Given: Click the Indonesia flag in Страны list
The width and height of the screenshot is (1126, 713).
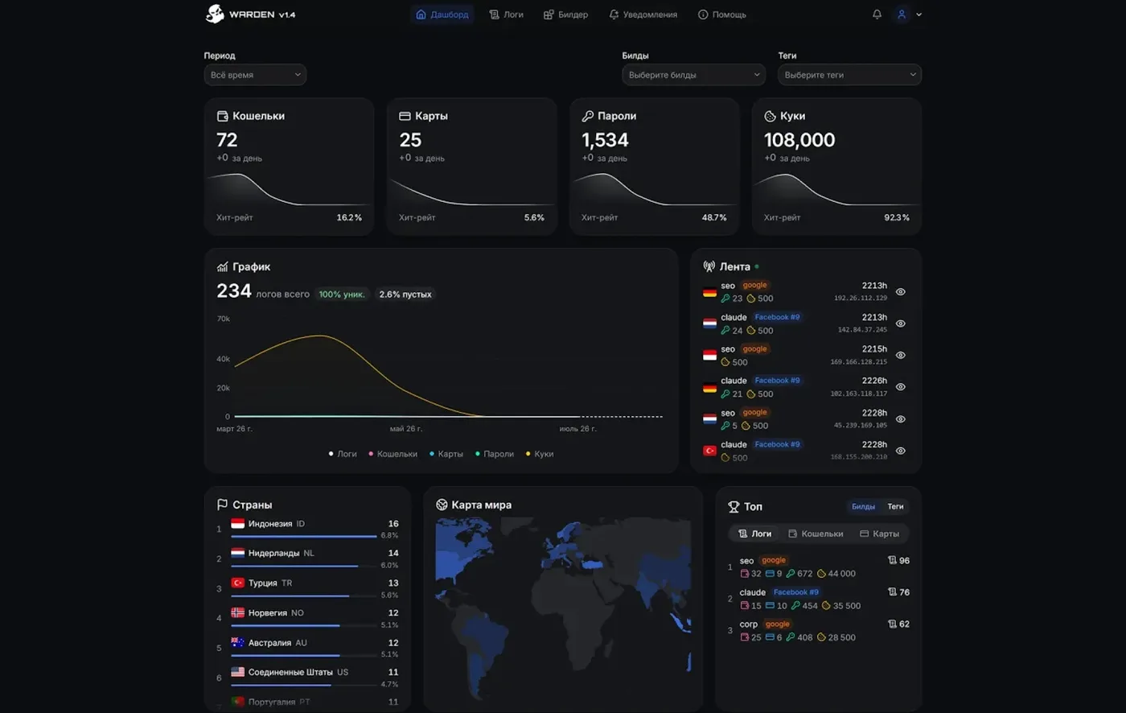Looking at the screenshot, I should [x=238, y=524].
